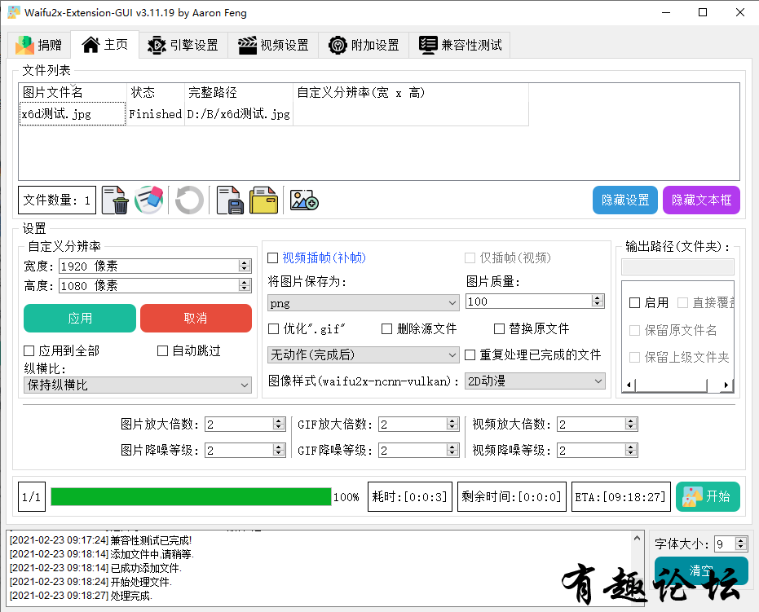Enable the 启用 output path checkbox
The height and width of the screenshot is (612, 759).
[634, 303]
